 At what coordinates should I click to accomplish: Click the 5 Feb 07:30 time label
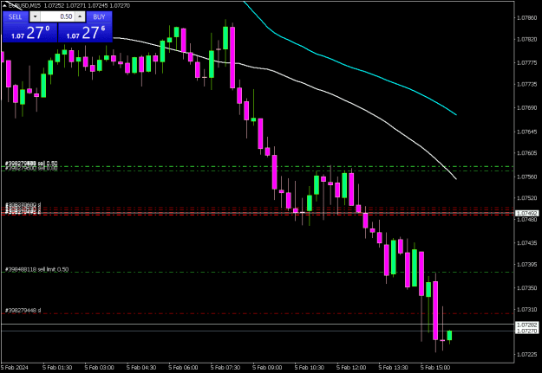(x=225, y=368)
